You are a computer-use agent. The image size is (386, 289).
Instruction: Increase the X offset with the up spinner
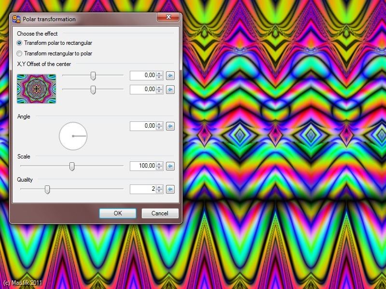click(160, 74)
